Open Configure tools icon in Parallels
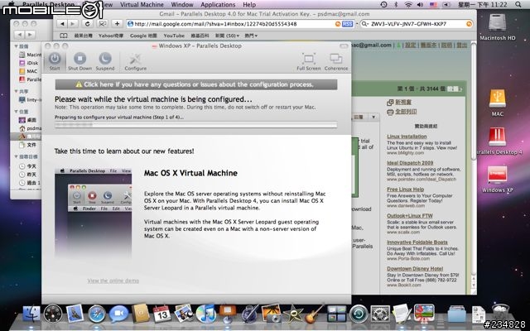This screenshot has height=331, width=530. click(x=135, y=59)
